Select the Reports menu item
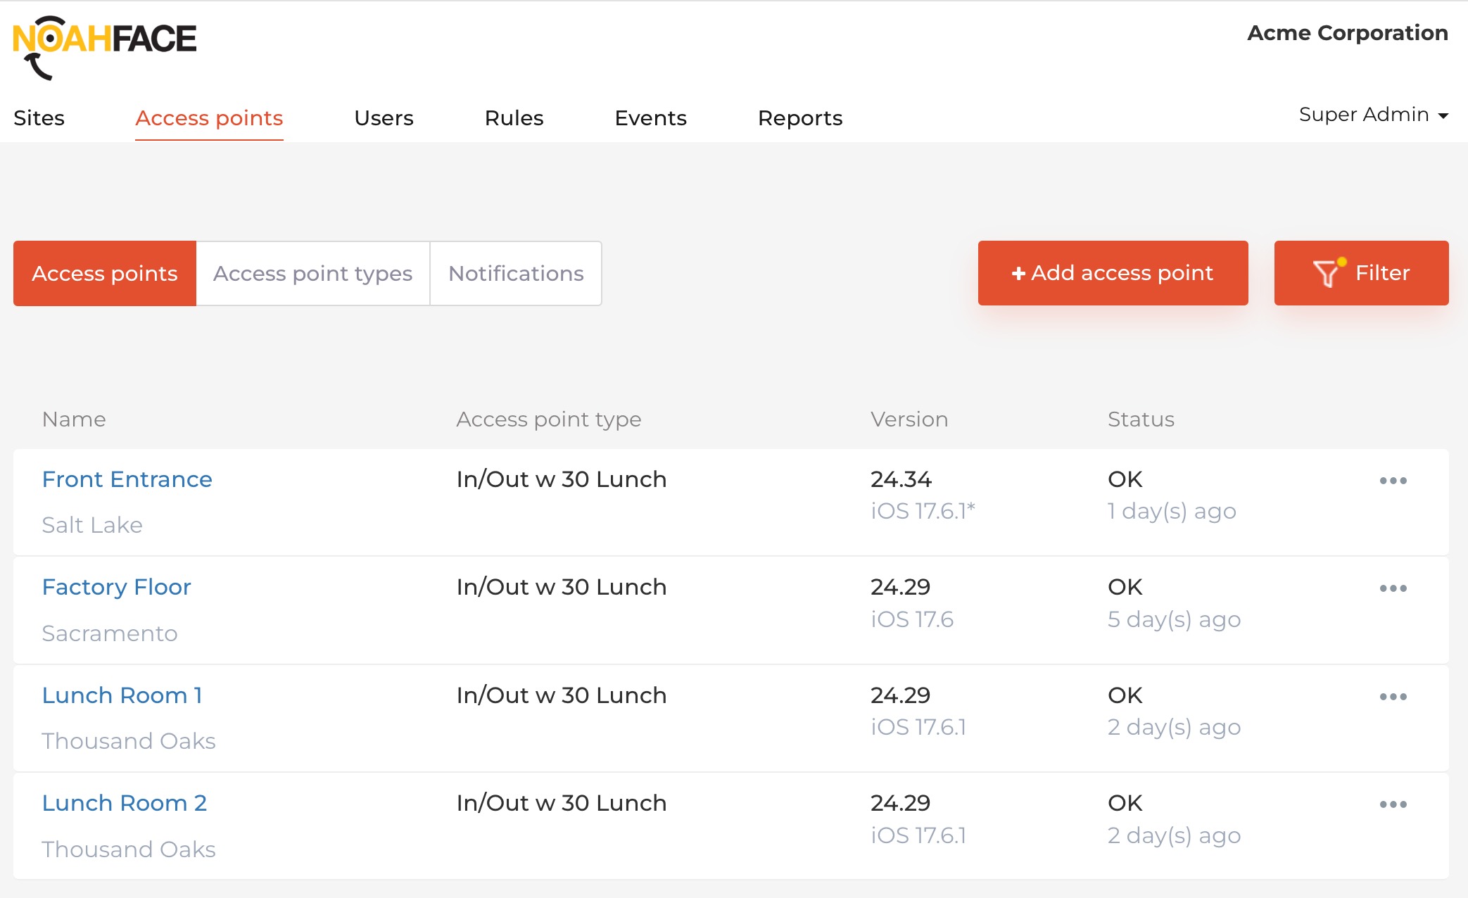 800,118
